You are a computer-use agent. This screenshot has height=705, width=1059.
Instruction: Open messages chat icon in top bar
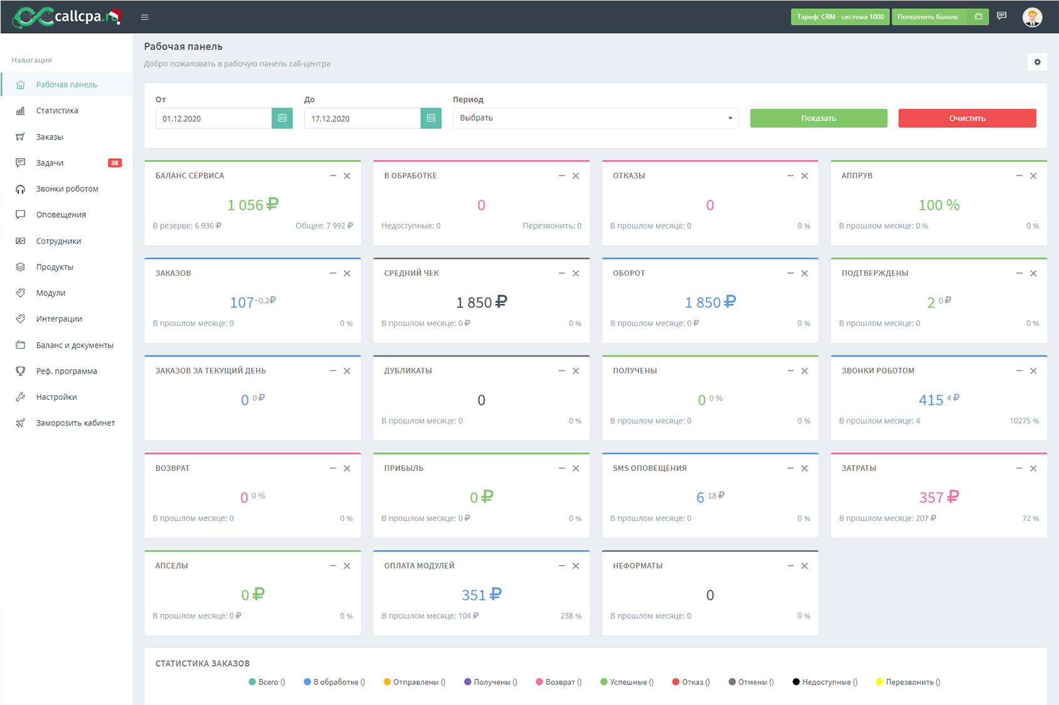(x=1001, y=16)
